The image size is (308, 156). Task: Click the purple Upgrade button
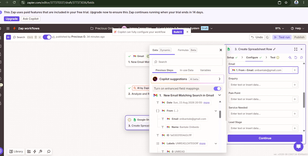pos(11,19)
